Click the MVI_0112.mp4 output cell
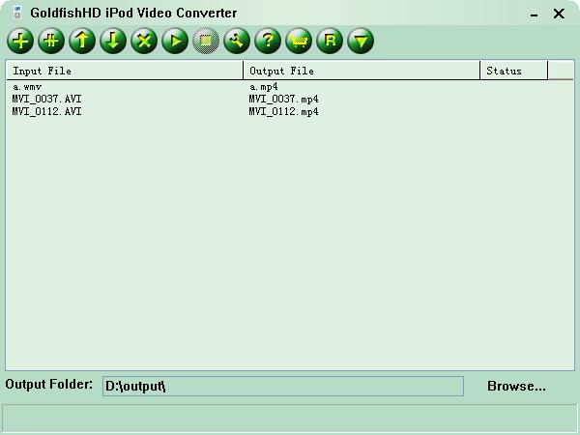 (283, 111)
